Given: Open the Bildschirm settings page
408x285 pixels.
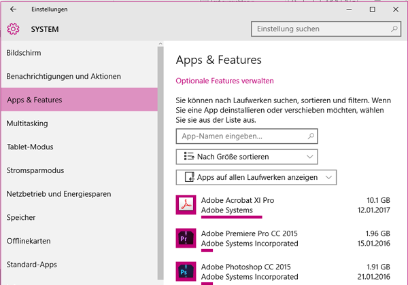Looking at the screenshot, I should (x=80, y=53).
